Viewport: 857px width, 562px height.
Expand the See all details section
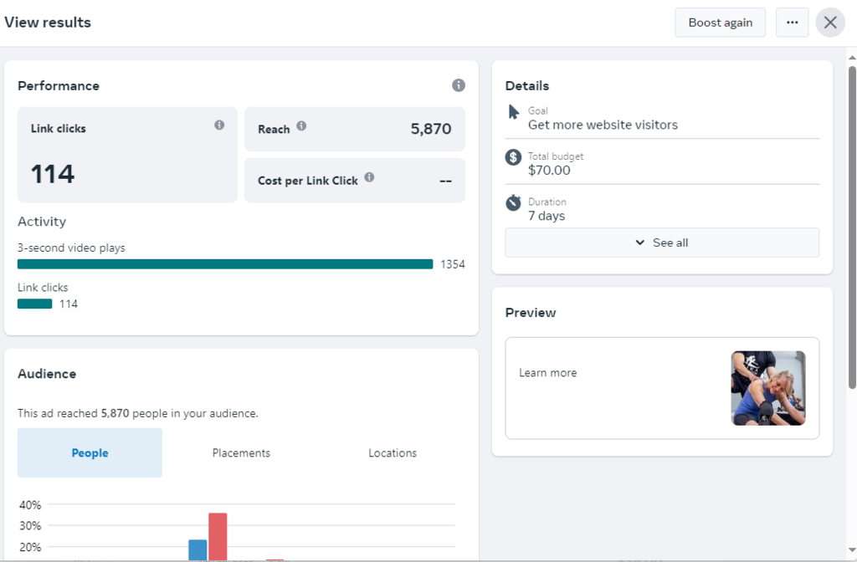click(662, 243)
